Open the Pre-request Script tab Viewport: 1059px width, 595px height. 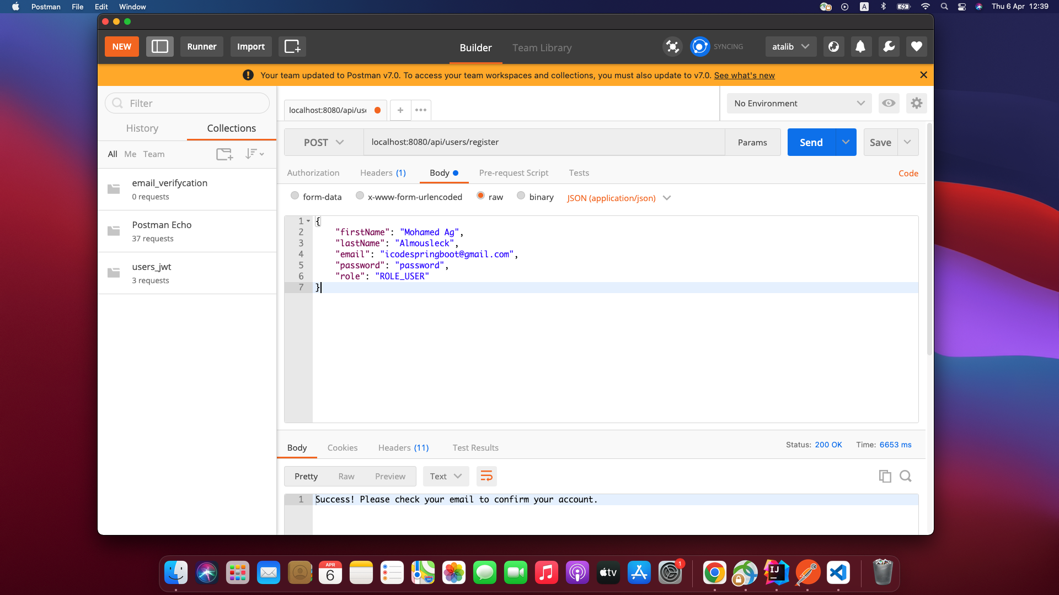(514, 172)
